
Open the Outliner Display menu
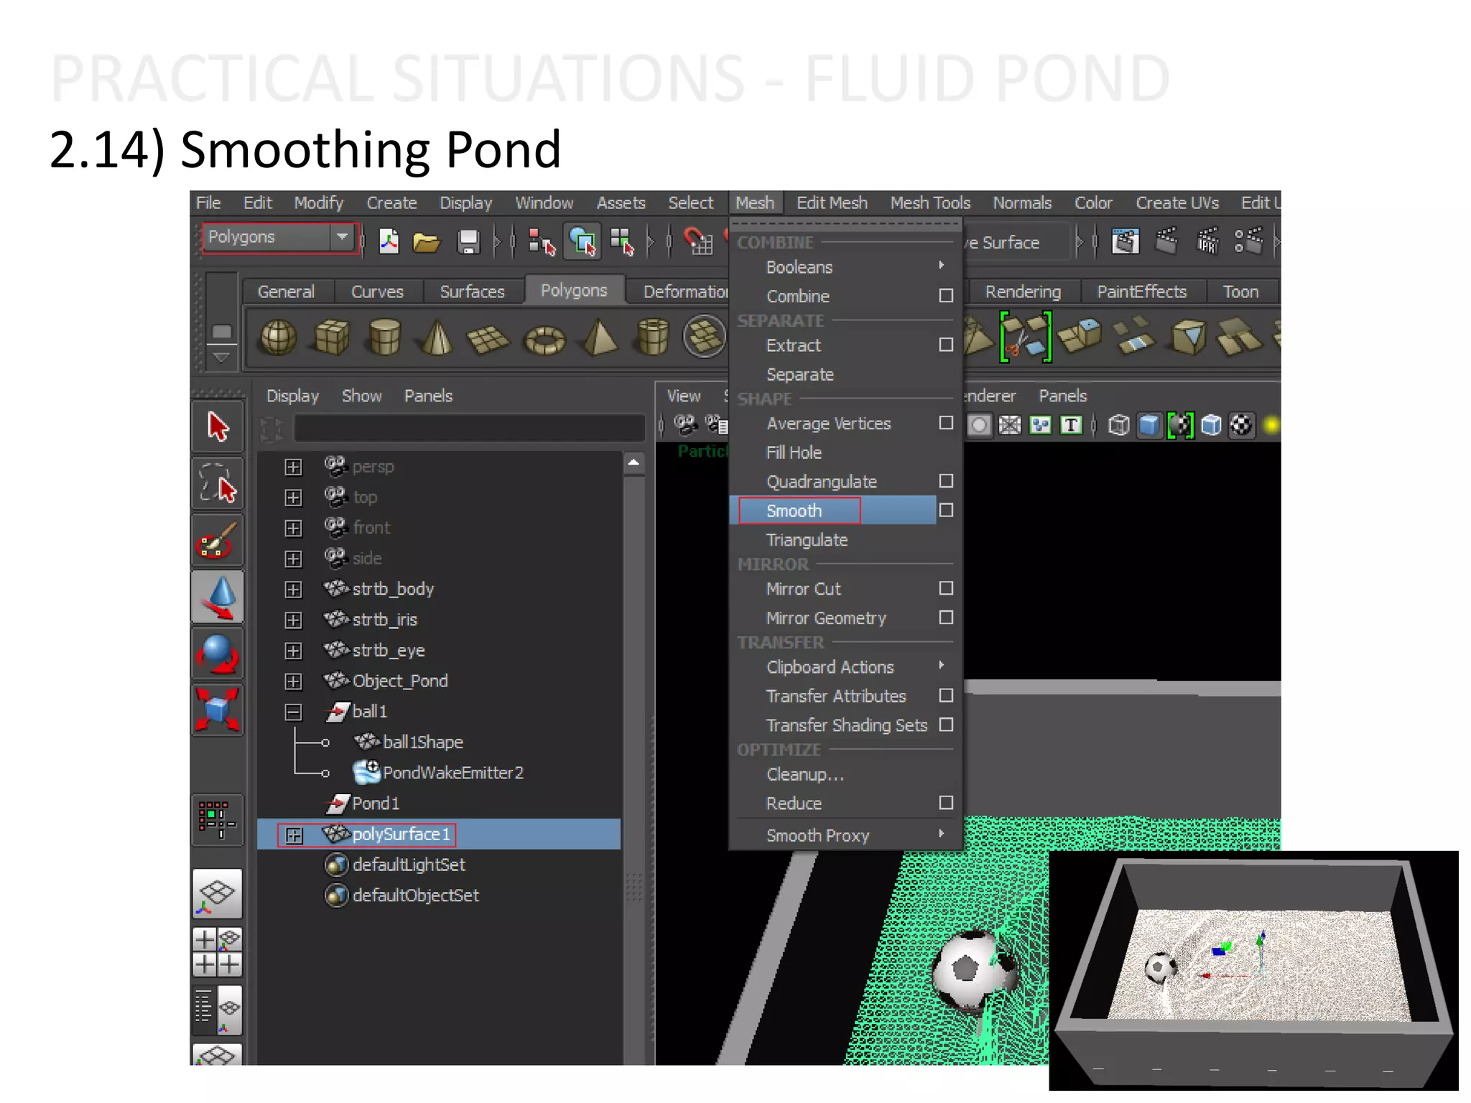(292, 396)
